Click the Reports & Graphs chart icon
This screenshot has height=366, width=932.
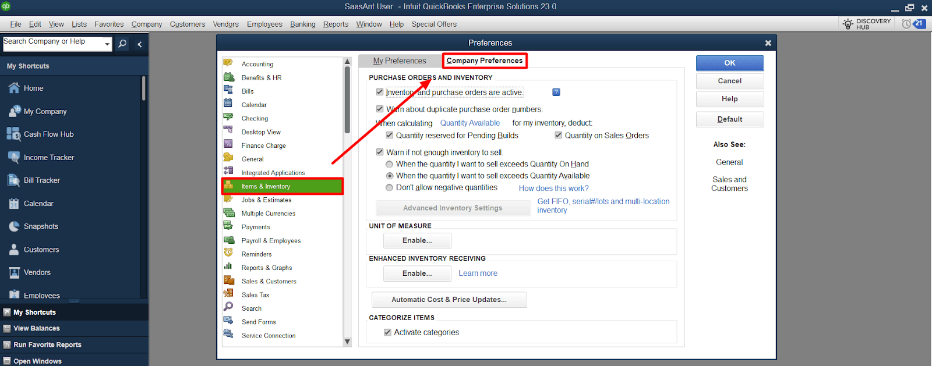pos(228,266)
